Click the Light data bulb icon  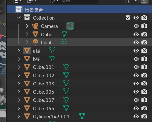pyautogui.click(x=64, y=42)
